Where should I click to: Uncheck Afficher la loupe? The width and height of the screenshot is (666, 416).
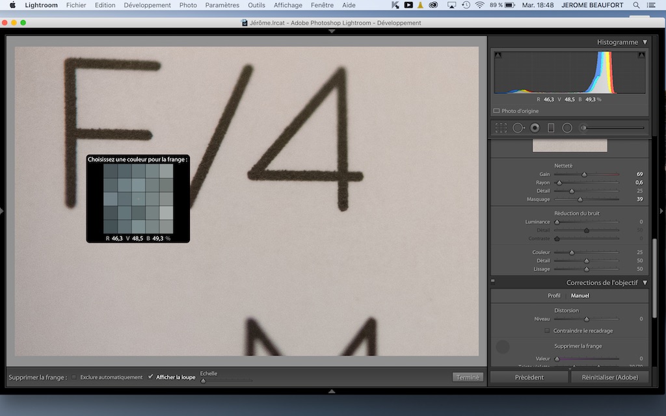click(150, 376)
